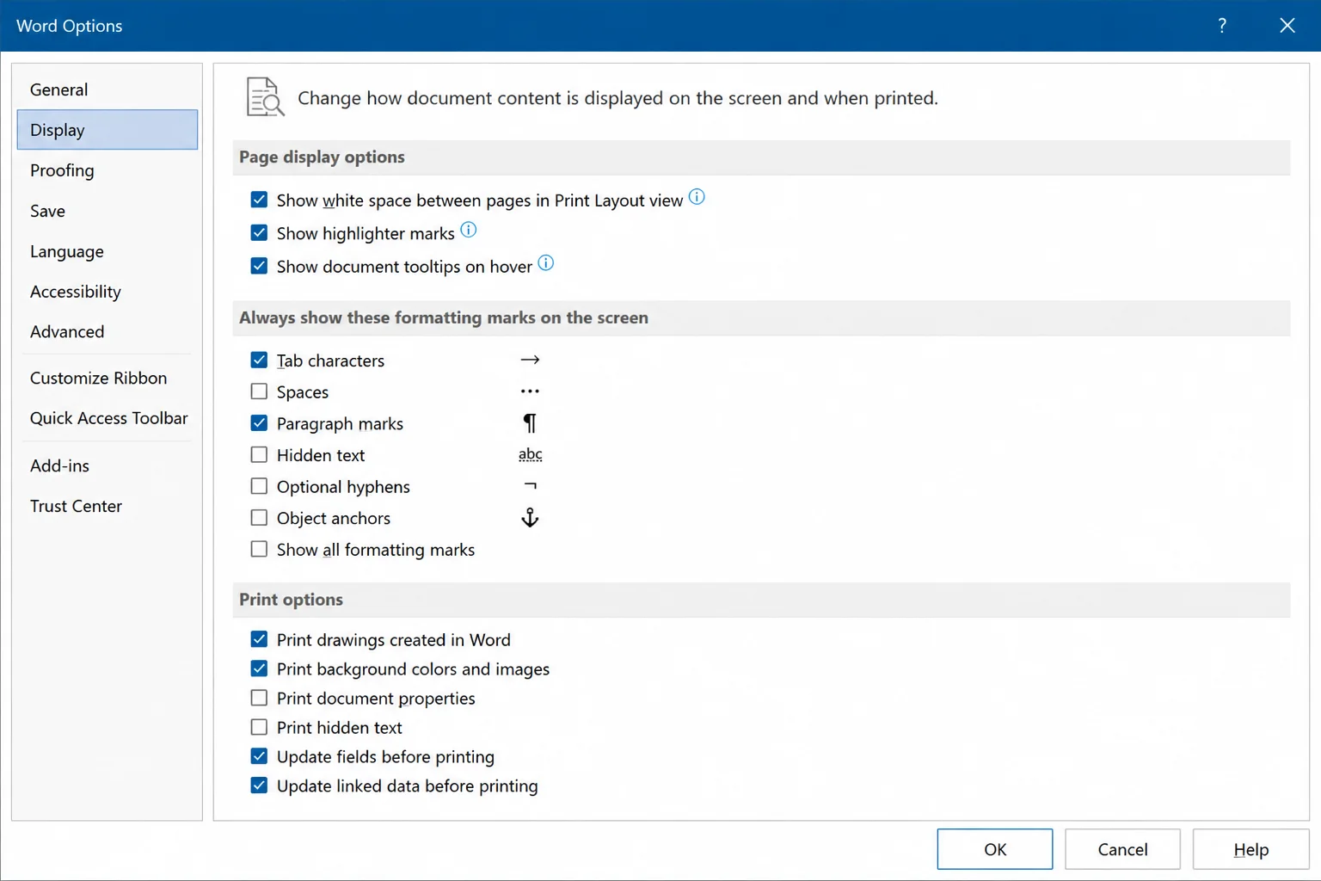The width and height of the screenshot is (1321, 881).
Task: Click the Help button
Action: click(x=1250, y=849)
